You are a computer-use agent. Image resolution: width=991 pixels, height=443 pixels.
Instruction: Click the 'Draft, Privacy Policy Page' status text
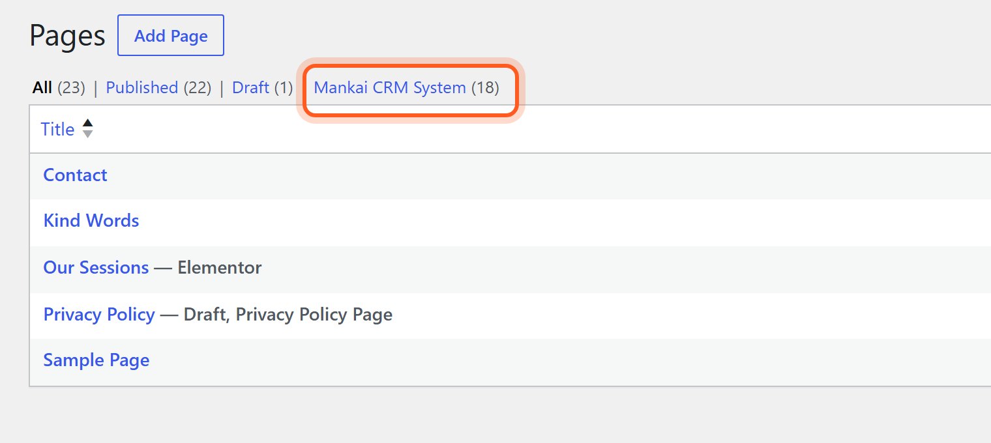[x=288, y=315]
